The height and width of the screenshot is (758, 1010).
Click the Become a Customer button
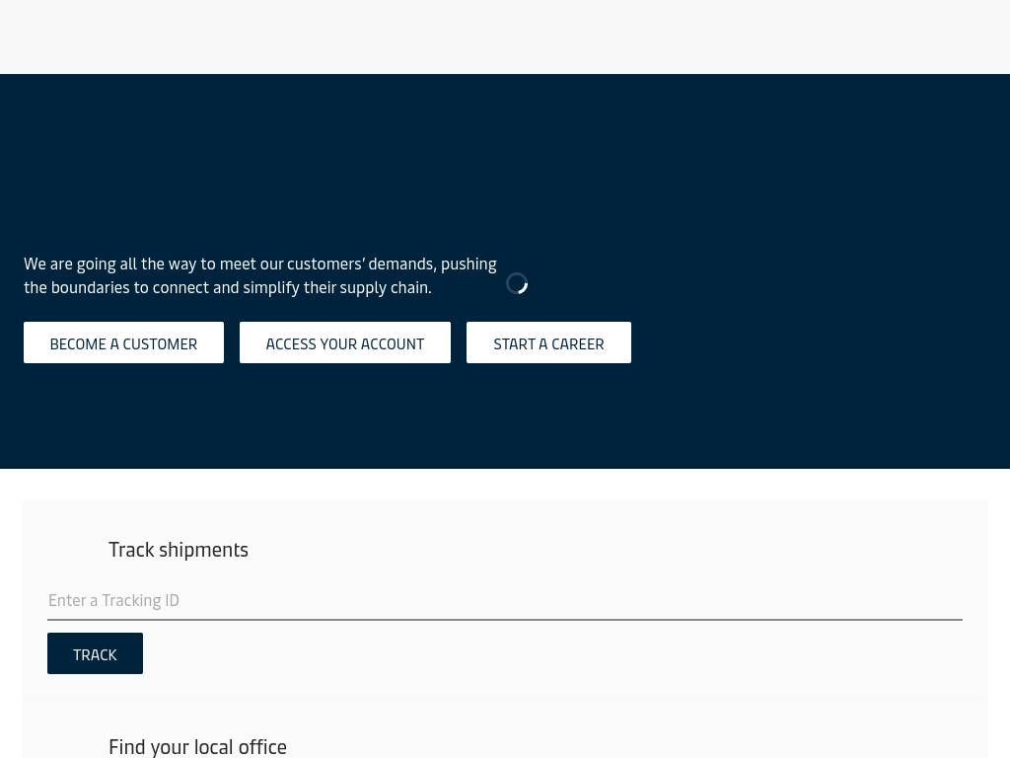[x=123, y=343]
